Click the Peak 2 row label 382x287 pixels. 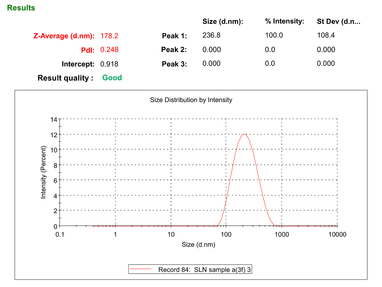pyautogui.click(x=174, y=50)
